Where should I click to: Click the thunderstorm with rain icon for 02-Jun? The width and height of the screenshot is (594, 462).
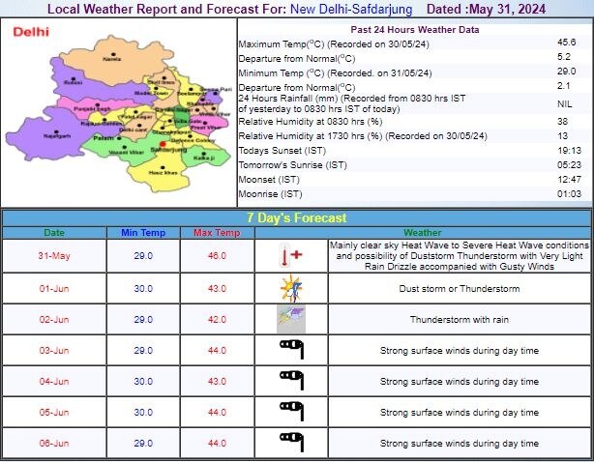(x=289, y=319)
